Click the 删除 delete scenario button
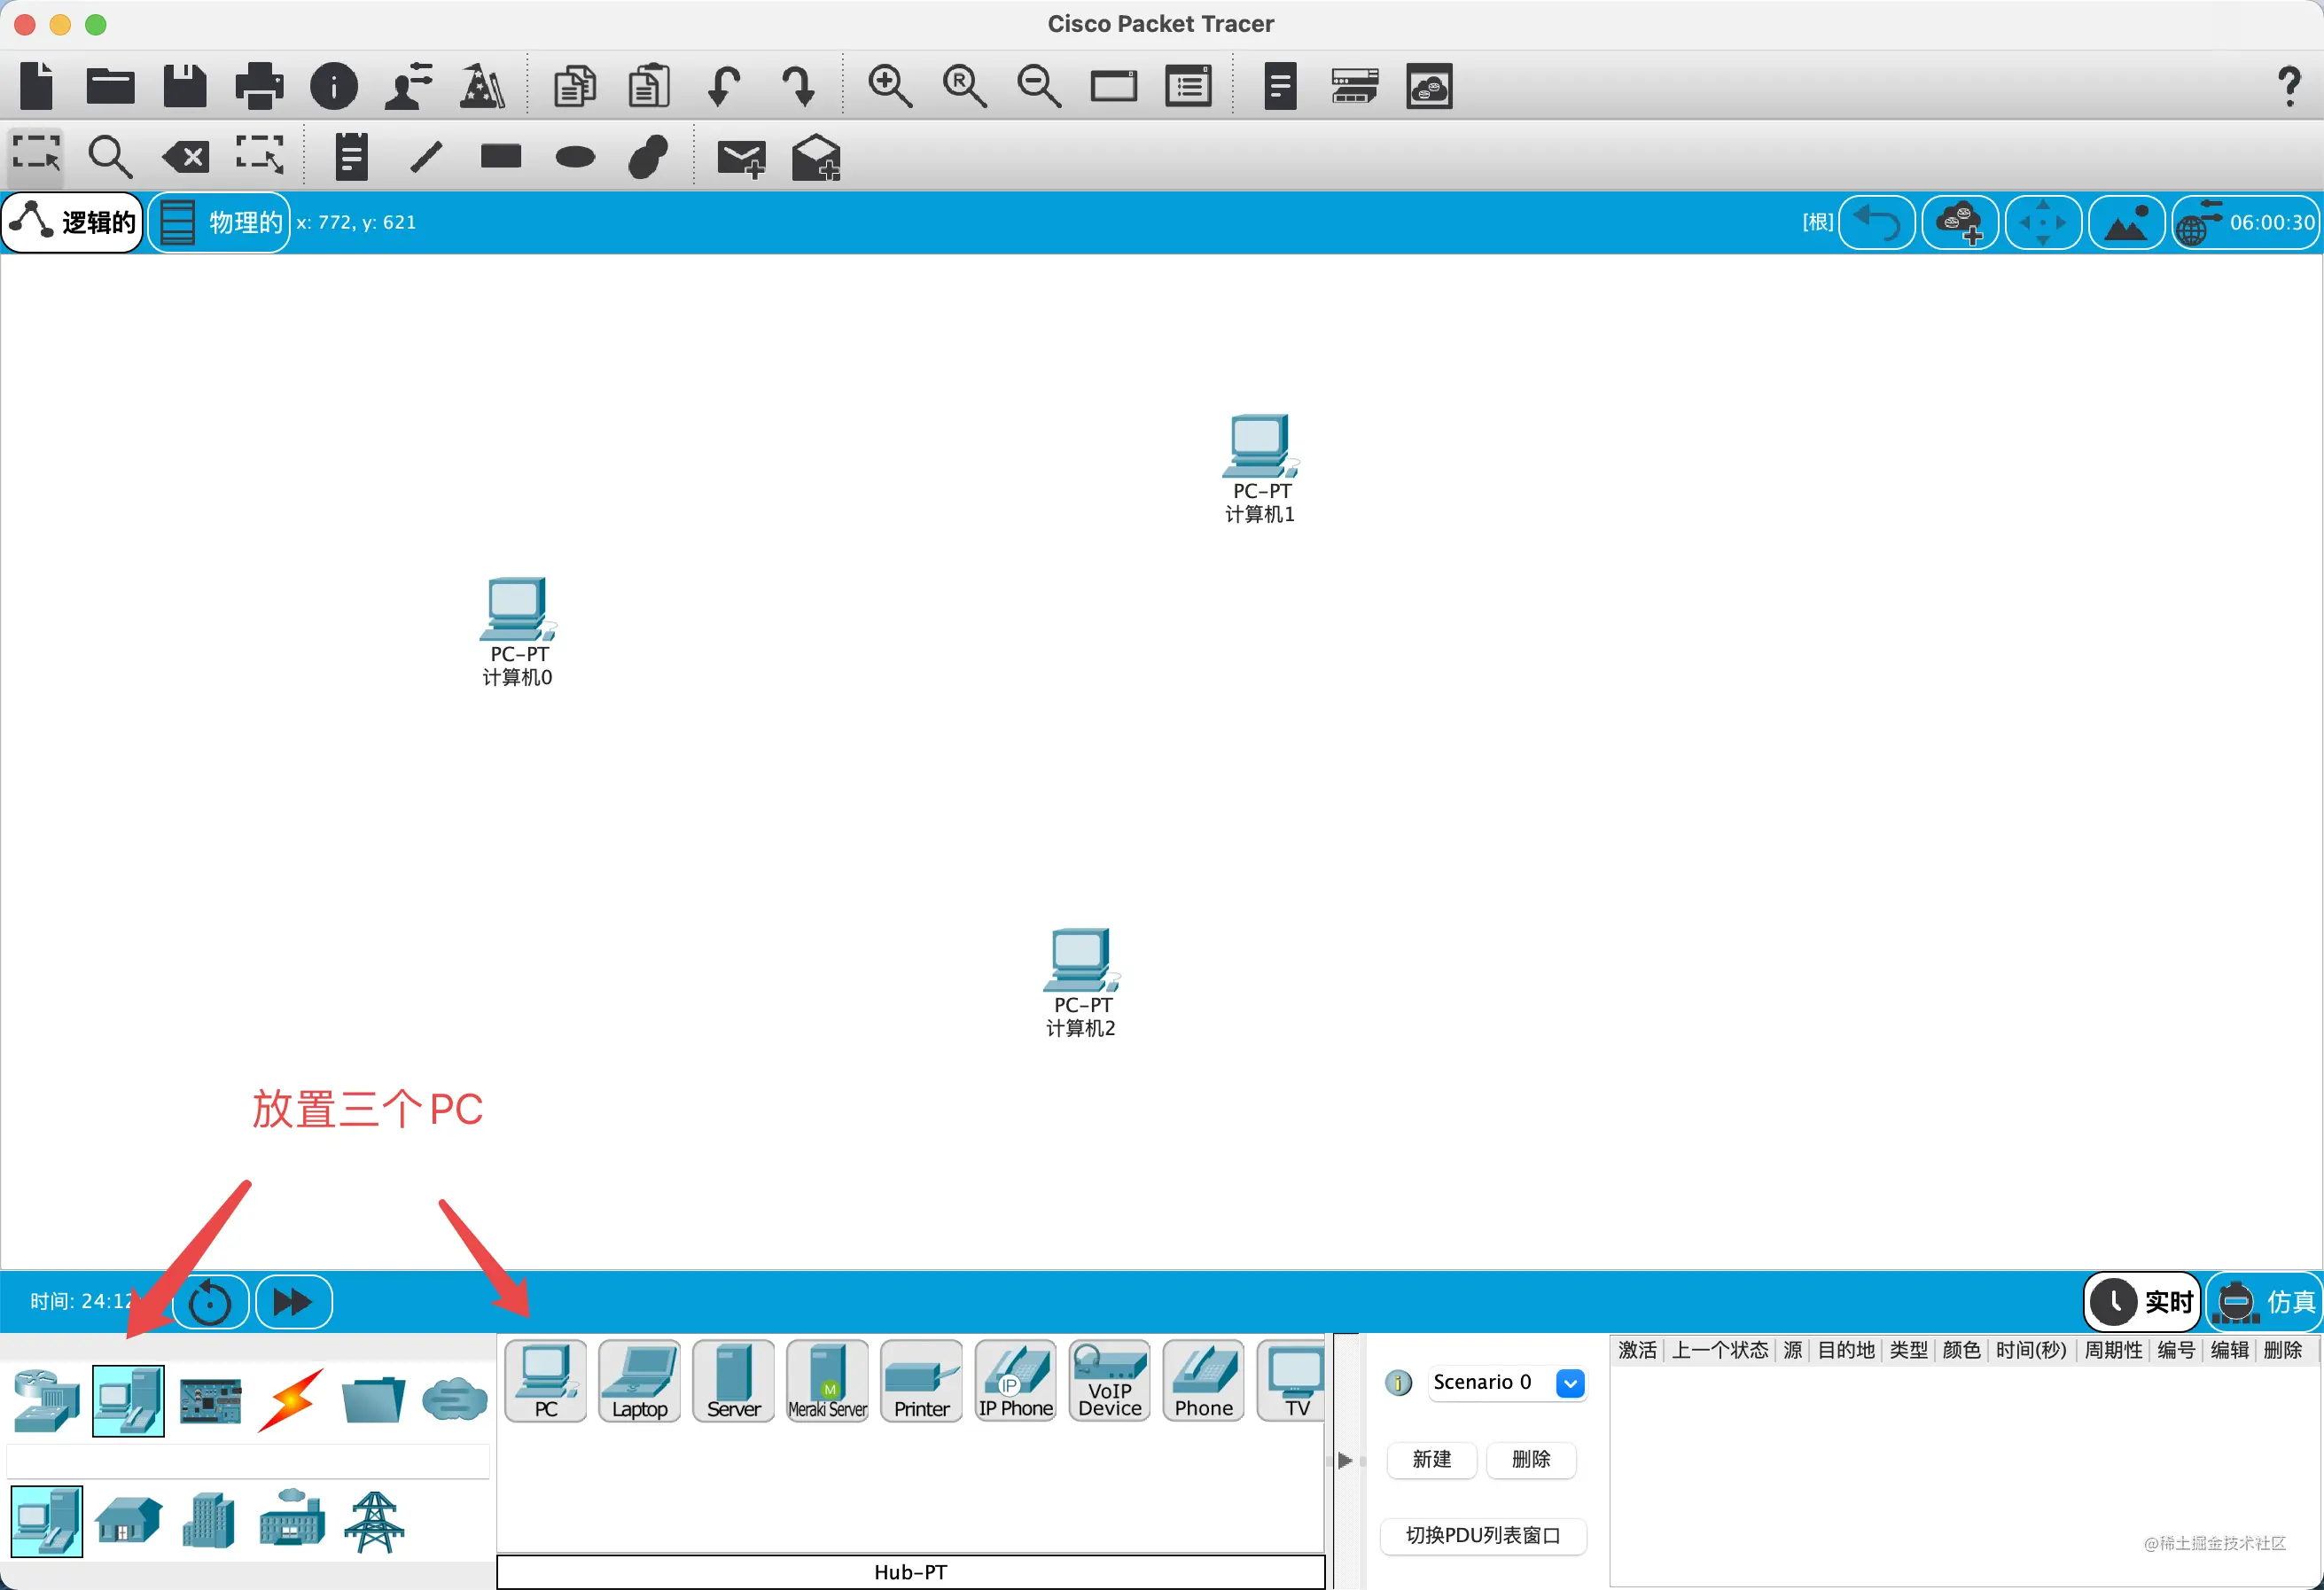This screenshot has width=2324, height=1590. [x=1531, y=1460]
